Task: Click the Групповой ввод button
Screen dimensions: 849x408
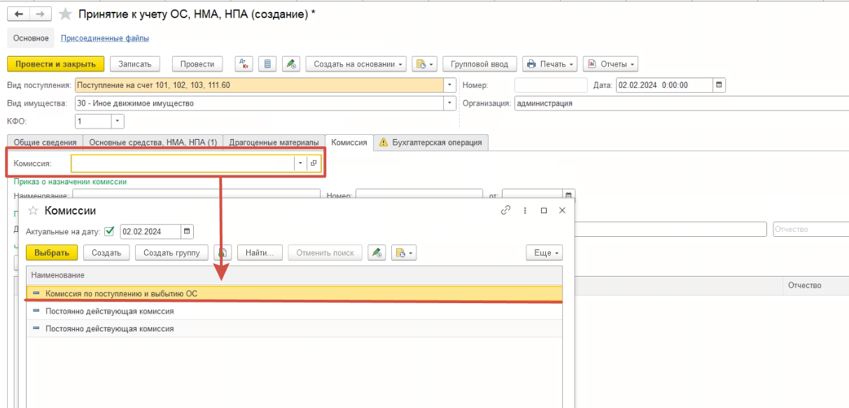Action: point(479,64)
